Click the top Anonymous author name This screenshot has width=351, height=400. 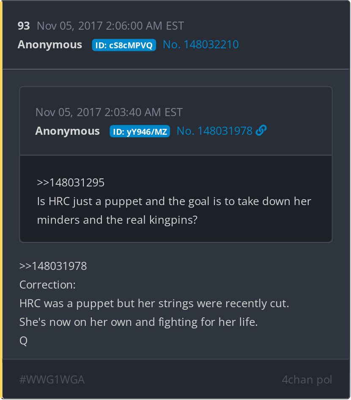(50, 44)
